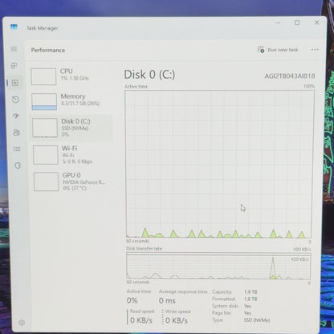Click the 0% active time value

(132, 300)
